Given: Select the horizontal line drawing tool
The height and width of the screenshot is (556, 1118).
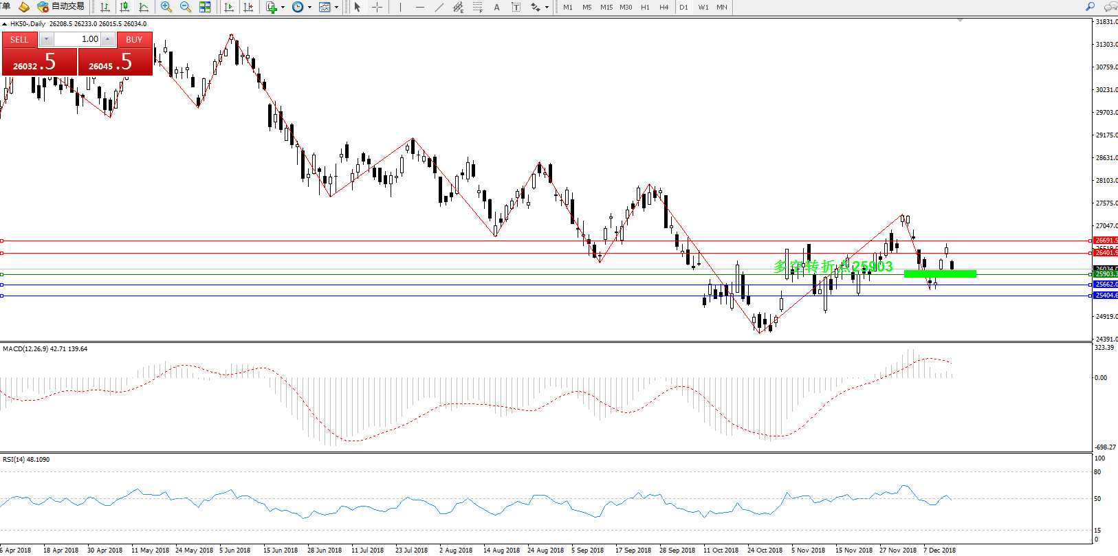Looking at the screenshot, I should [420, 7].
